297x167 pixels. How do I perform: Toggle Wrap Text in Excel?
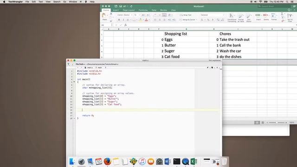pyautogui.click(x=186, y=15)
